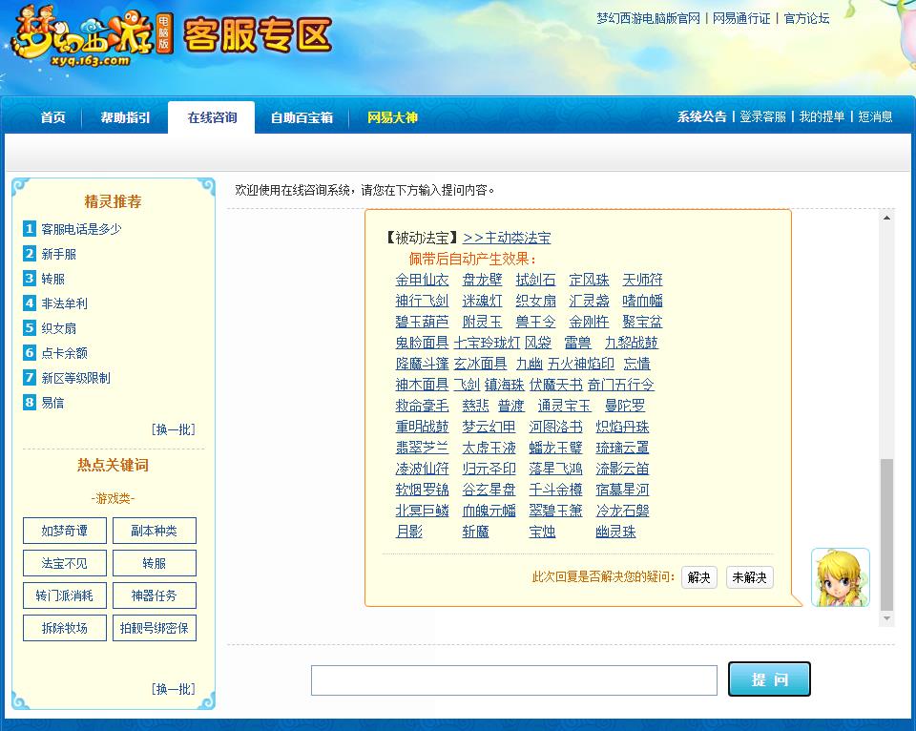Refresh 精灵推荐 with 换一批
916x731 pixels.
tap(173, 429)
